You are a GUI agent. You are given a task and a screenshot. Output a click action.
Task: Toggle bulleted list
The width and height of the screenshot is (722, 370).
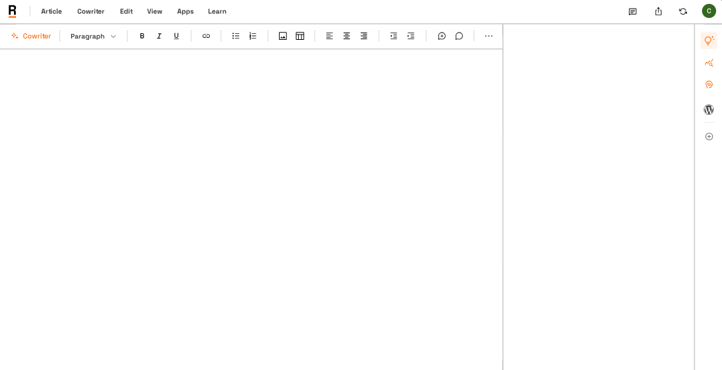[236, 36]
